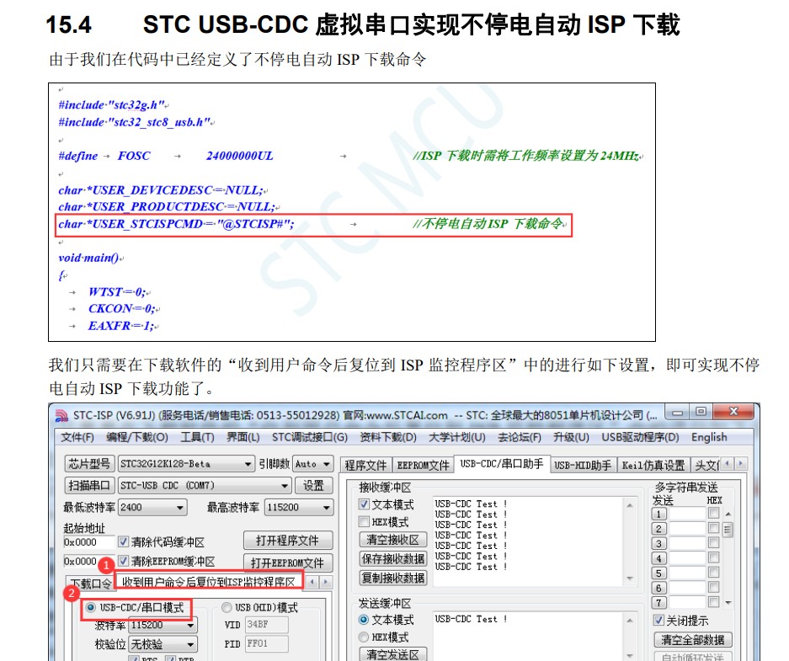The width and height of the screenshot is (789, 661).
Task: Select USB (HID)模式 radio button
Action: [227, 607]
